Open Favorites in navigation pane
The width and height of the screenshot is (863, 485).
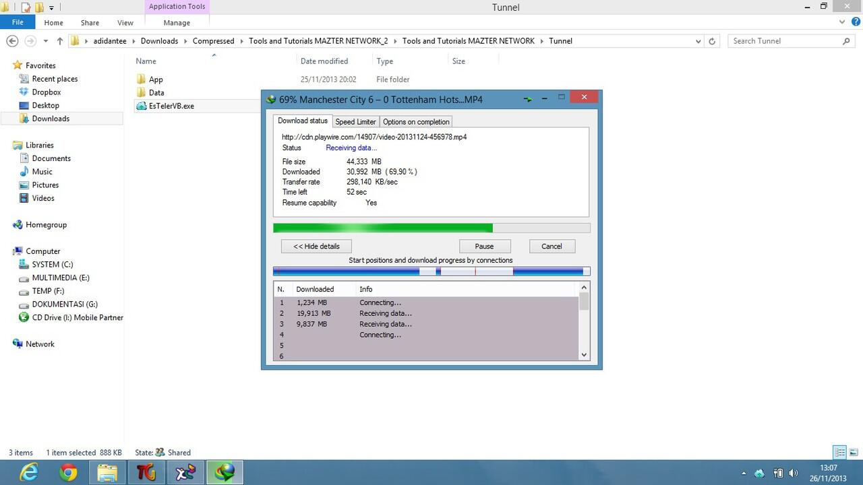(40, 65)
